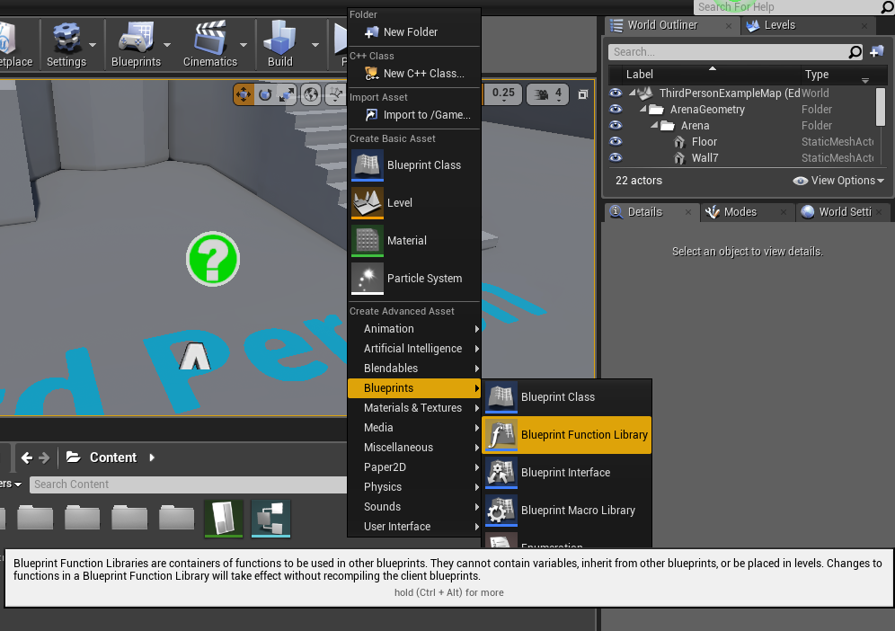Click the World Outliner vertical scrollbar
Viewport: 895px width, 631px height.
tap(881, 107)
